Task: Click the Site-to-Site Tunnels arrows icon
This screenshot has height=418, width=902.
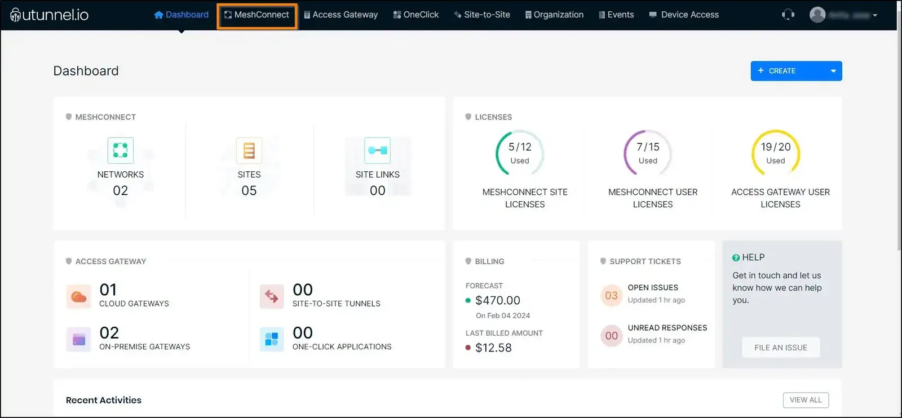Action: click(272, 297)
